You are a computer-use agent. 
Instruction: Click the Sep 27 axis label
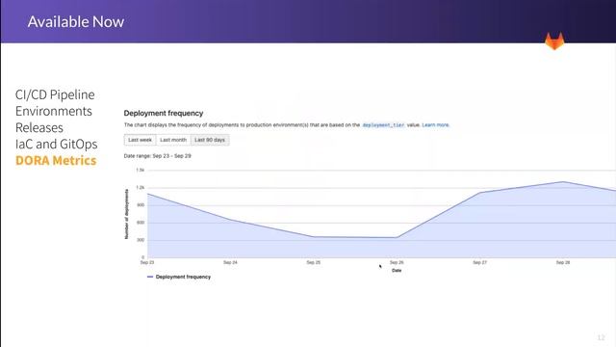479,262
